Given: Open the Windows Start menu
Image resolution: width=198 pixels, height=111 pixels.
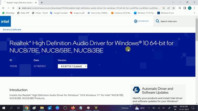Looking at the screenshot, I should [x=4, y=108].
